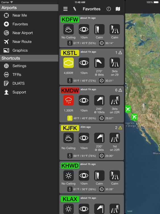
Task: Click the DUATS notepad icon
Action: coord(6,83)
